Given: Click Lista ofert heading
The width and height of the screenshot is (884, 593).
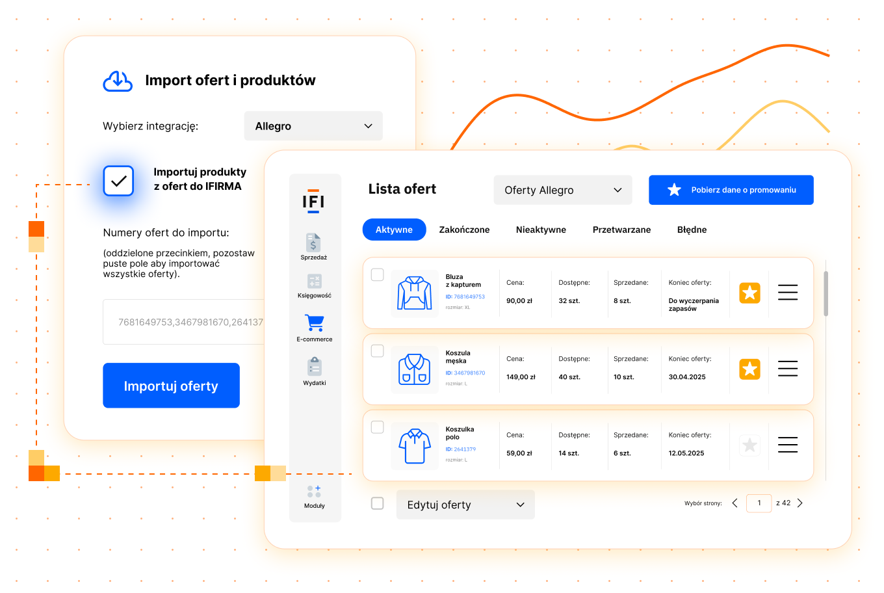Looking at the screenshot, I should click(402, 189).
